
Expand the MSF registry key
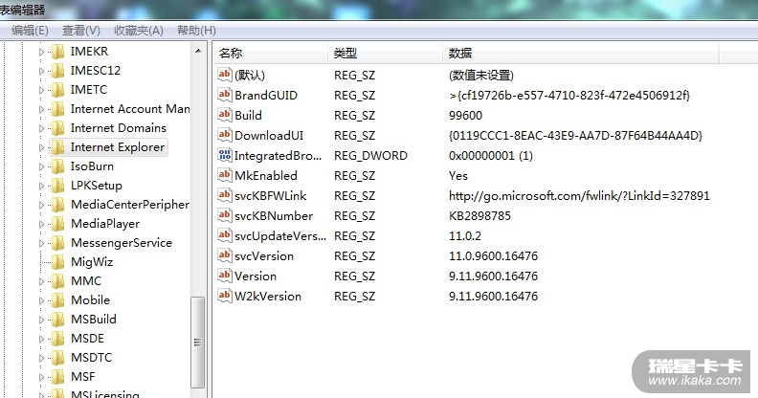tap(41, 377)
